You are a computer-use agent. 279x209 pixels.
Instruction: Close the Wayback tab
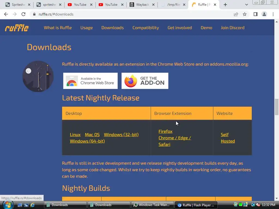tap(153, 5)
